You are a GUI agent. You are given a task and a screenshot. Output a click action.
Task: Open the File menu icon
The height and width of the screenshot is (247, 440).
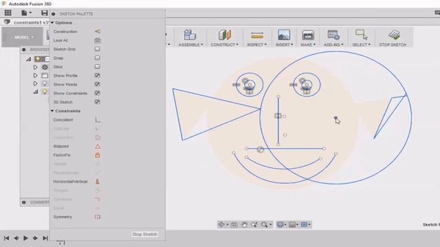26,12
